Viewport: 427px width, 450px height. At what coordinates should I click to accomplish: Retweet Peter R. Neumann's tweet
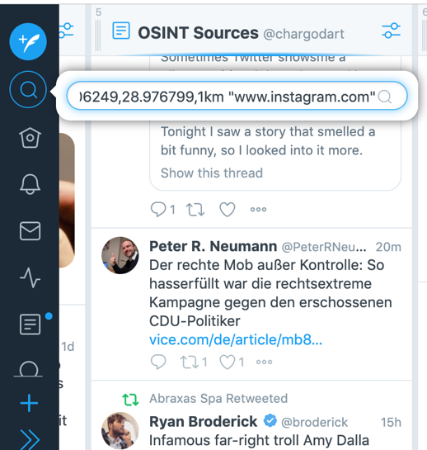click(x=190, y=362)
